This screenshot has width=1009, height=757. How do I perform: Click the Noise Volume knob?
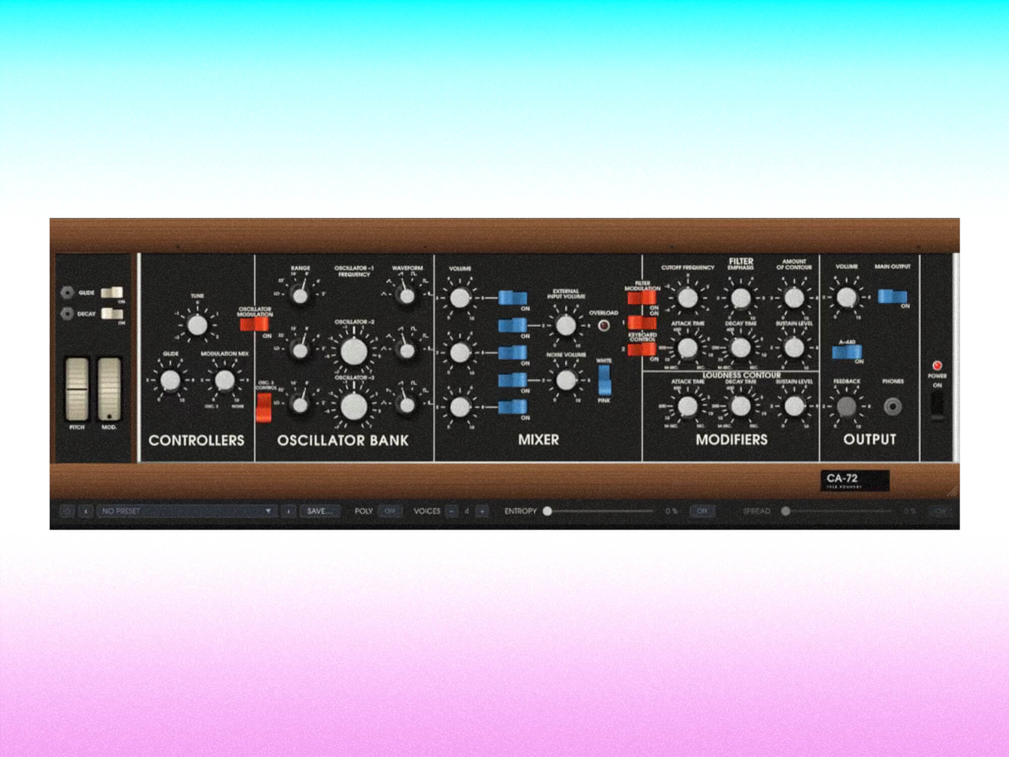566,381
